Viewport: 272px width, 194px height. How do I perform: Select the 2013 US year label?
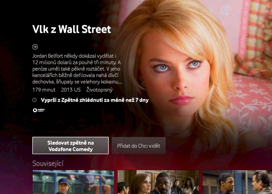point(71,90)
